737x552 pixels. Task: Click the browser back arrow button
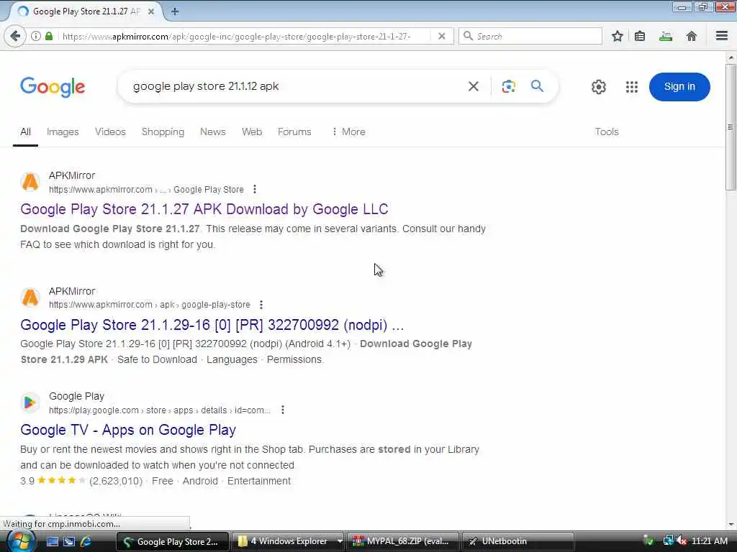pyautogui.click(x=15, y=36)
